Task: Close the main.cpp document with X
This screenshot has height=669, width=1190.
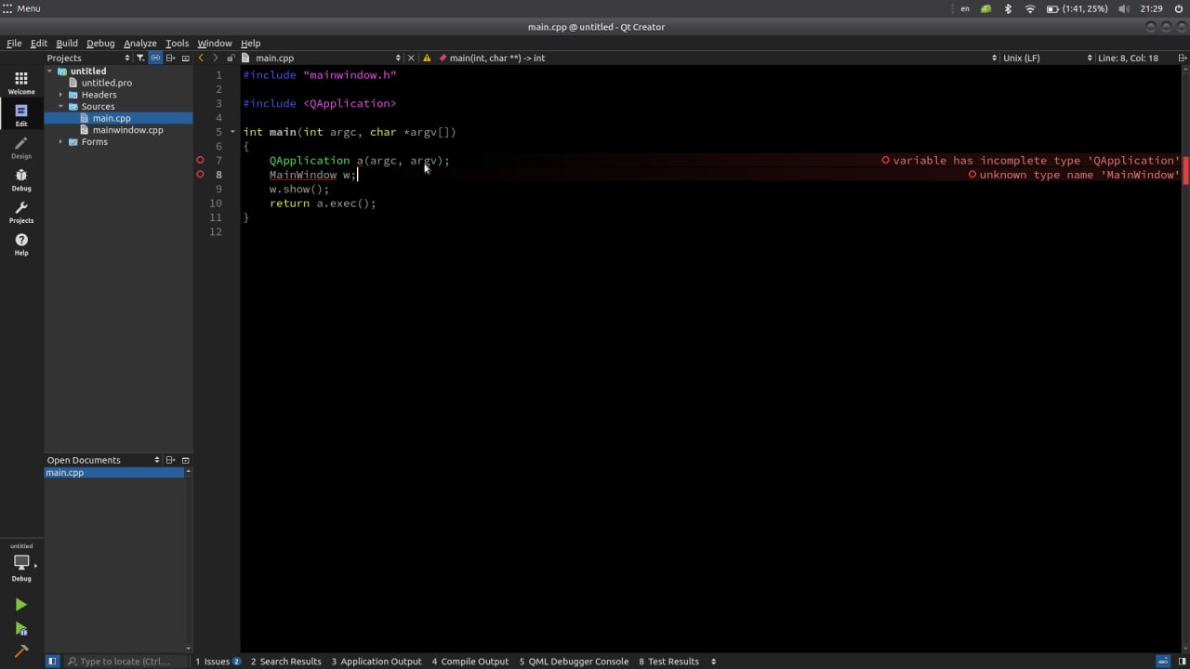Action: pyautogui.click(x=411, y=58)
